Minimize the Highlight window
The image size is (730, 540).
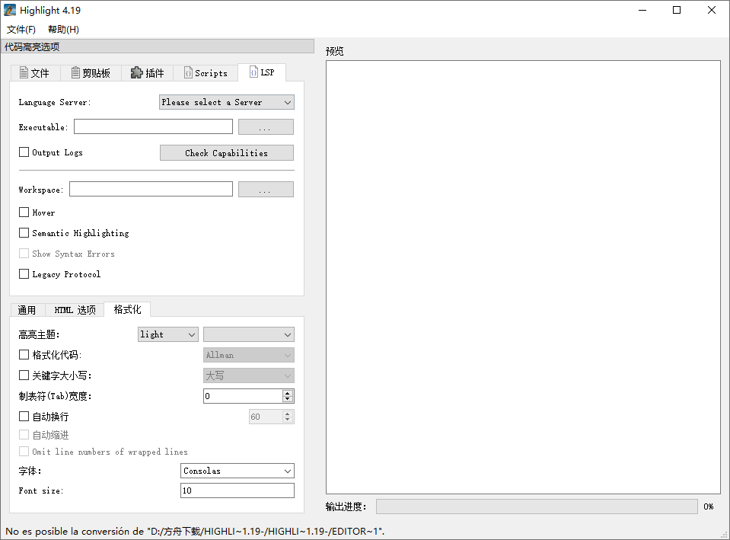[x=642, y=10]
